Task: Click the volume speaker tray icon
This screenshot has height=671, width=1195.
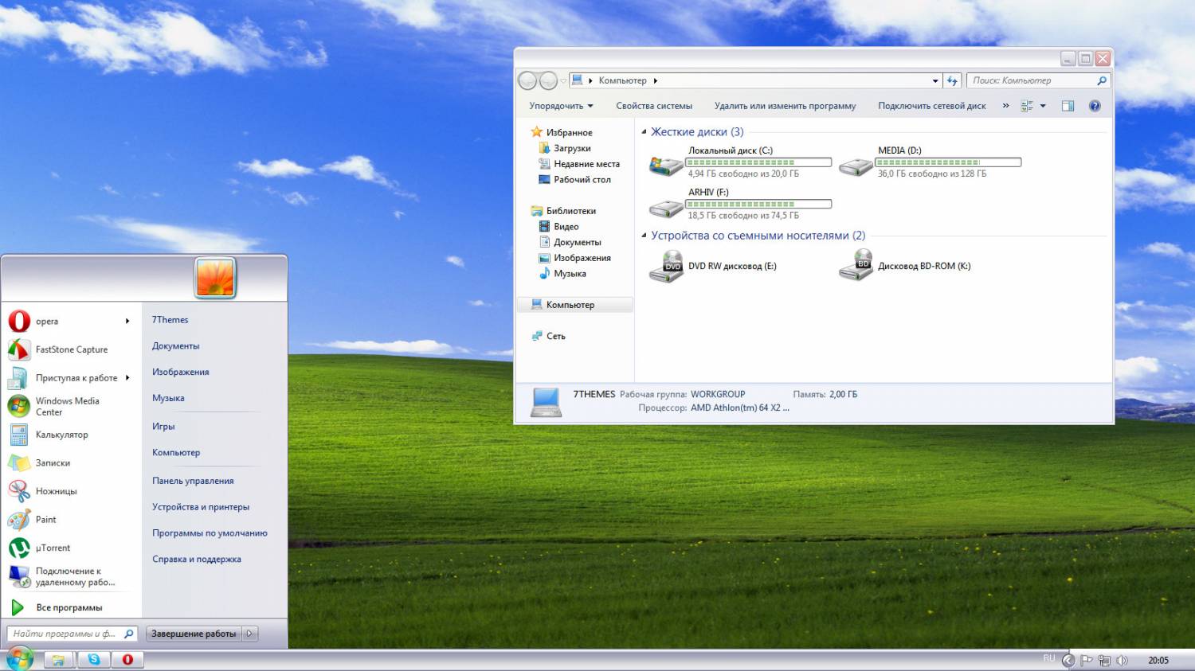Action: [1122, 660]
